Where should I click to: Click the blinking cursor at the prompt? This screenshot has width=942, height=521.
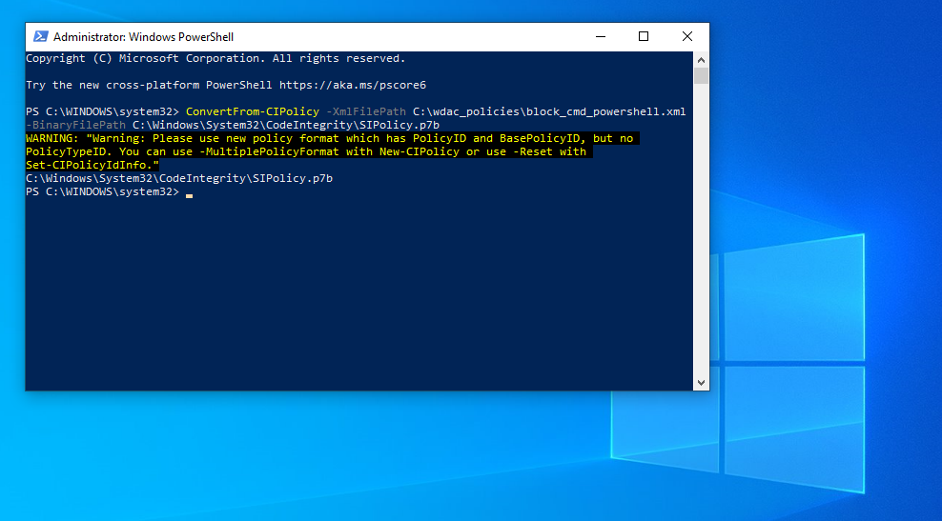189,195
